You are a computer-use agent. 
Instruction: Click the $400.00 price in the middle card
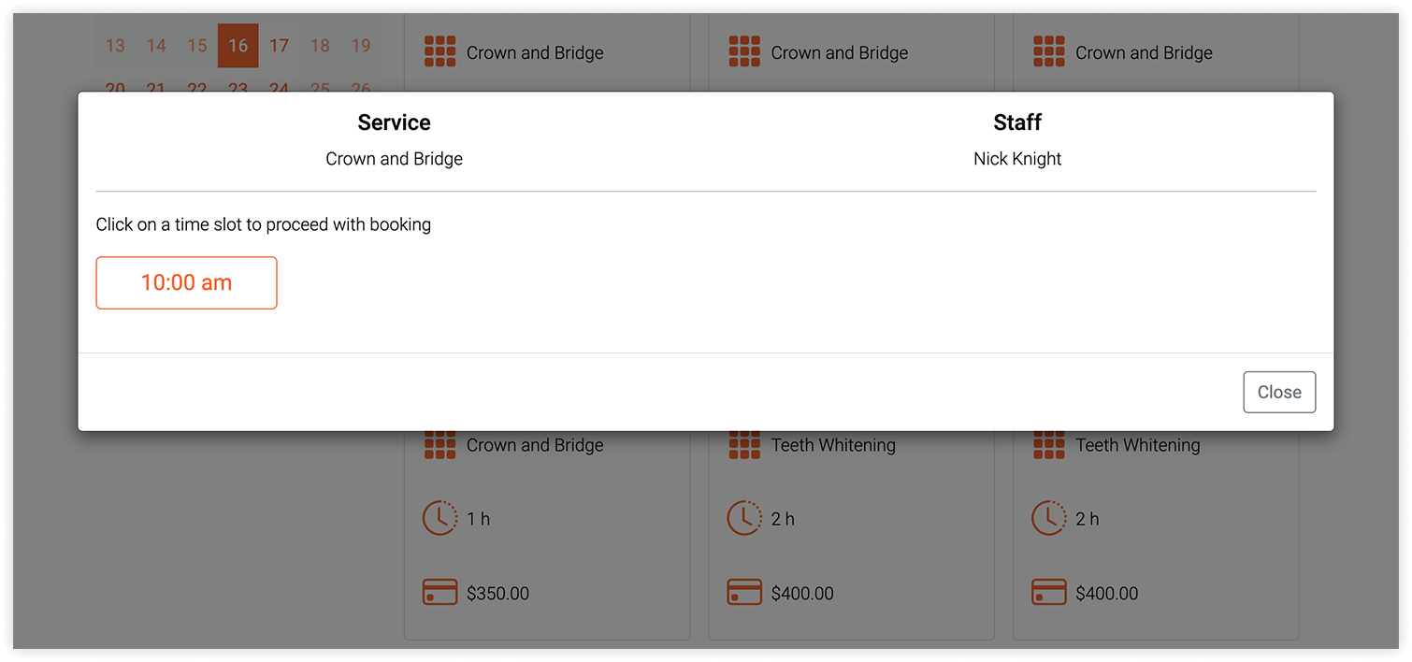point(802,594)
